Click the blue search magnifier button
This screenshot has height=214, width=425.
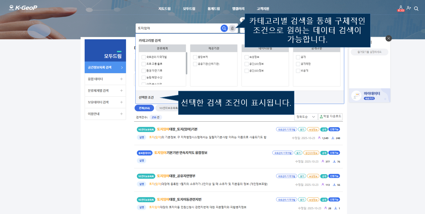pyautogui.click(x=224, y=28)
